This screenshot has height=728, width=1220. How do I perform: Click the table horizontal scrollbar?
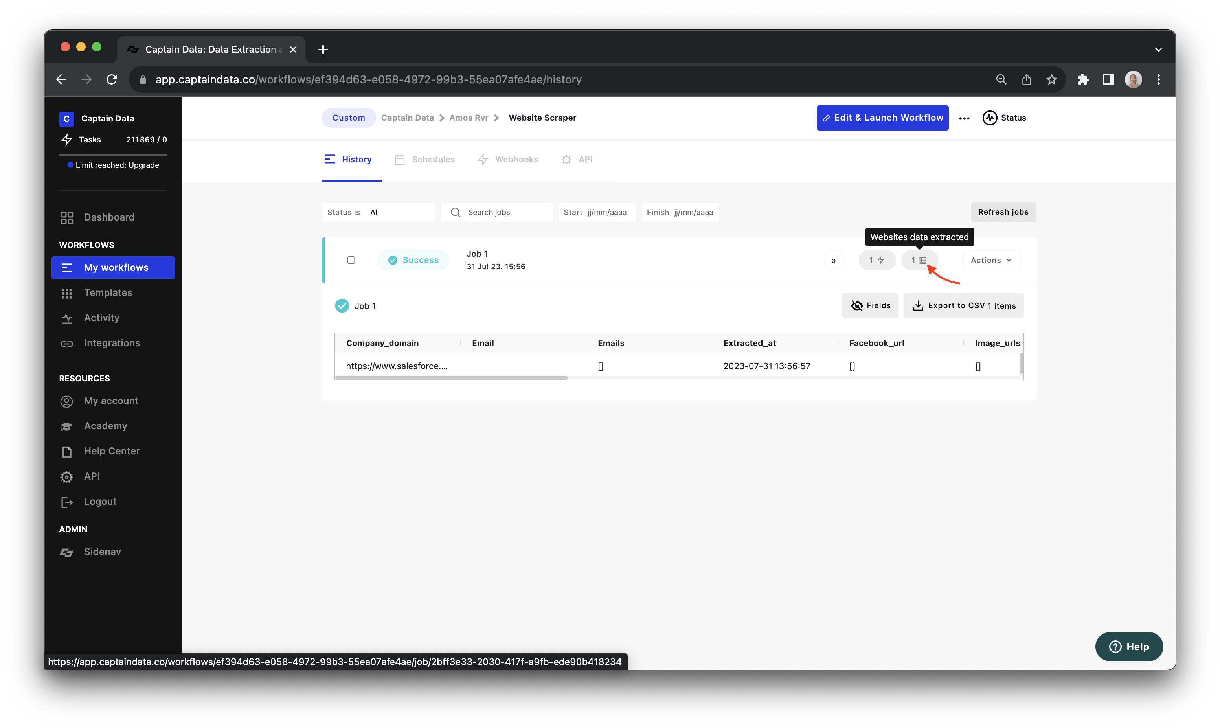coord(451,378)
